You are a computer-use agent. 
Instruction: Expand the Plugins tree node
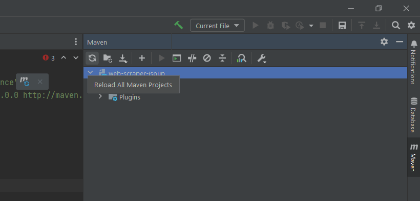[x=100, y=96]
